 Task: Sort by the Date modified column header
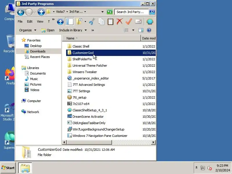148,38
